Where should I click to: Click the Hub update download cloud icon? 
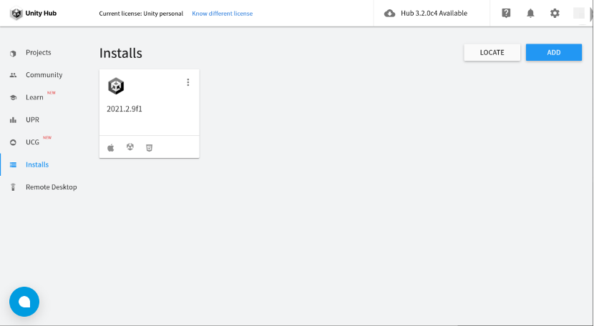click(x=390, y=14)
